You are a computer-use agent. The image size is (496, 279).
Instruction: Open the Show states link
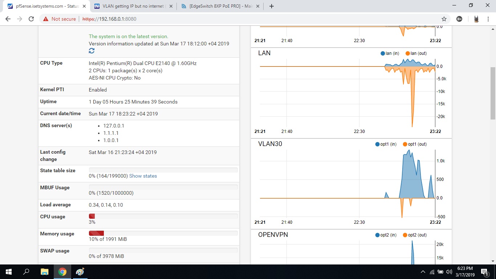point(143,176)
